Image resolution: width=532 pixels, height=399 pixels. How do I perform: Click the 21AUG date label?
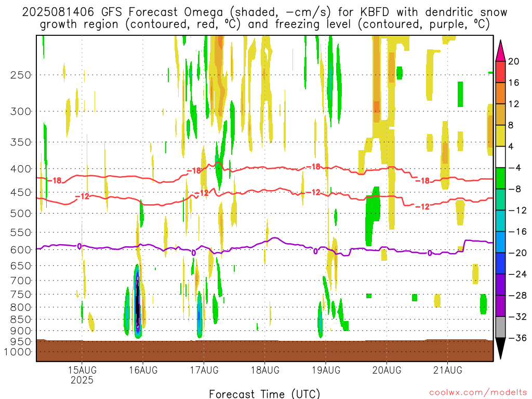tap(447, 370)
